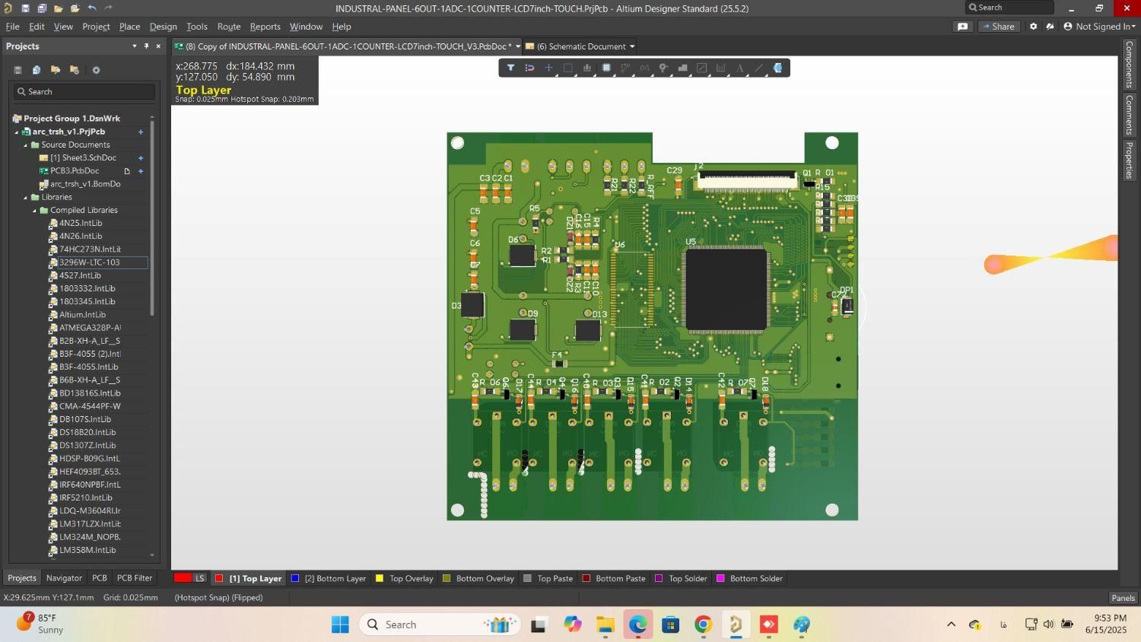The image size is (1141, 642).
Task: Click the Length Tuning tool icon
Action: 644,68
